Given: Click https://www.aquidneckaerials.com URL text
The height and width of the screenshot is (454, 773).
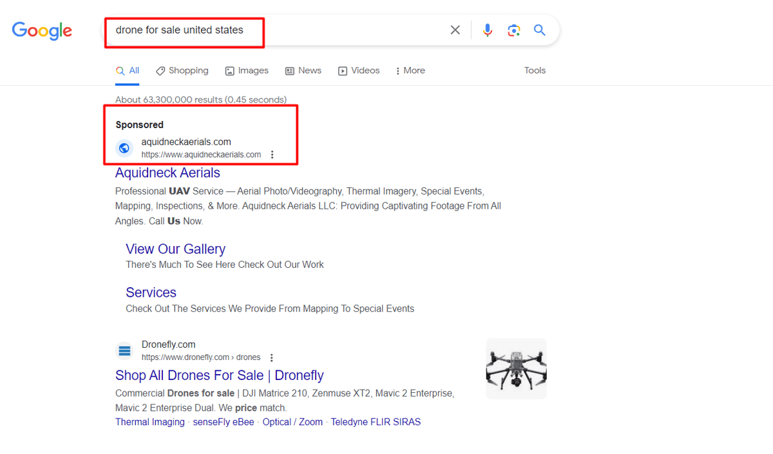Looking at the screenshot, I should [x=201, y=155].
